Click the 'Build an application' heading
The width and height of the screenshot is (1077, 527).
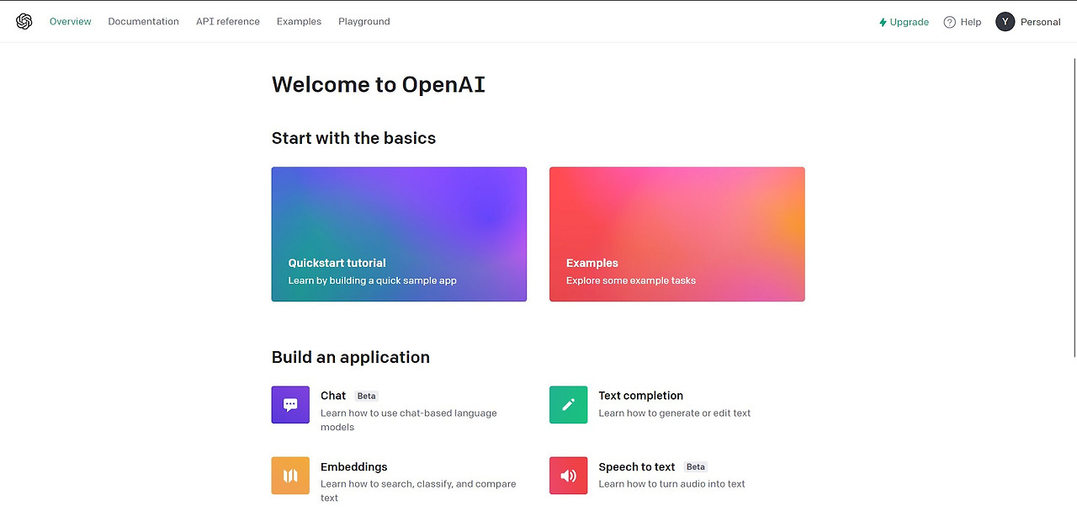(351, 357)
